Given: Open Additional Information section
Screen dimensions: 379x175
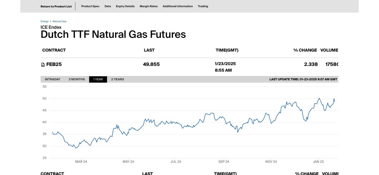Looking at the screenshot, I should [x=178, y=6].
